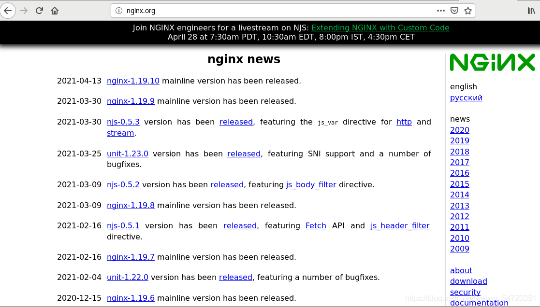Open the stream link
This screenshot has height=307, width=540.
tap(120, 133)
